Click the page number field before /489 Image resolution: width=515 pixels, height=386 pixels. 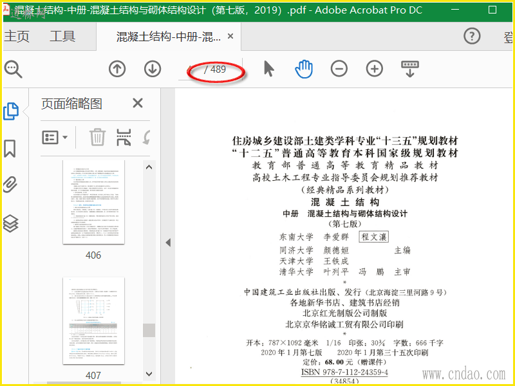(190, 69)
